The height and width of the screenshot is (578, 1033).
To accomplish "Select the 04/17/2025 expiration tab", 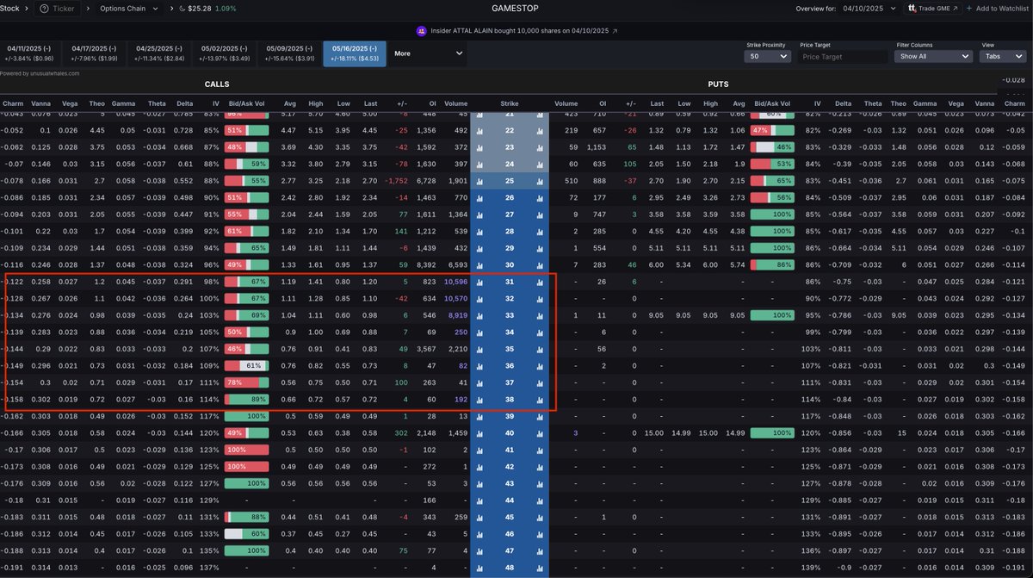I will pos(95,53).
